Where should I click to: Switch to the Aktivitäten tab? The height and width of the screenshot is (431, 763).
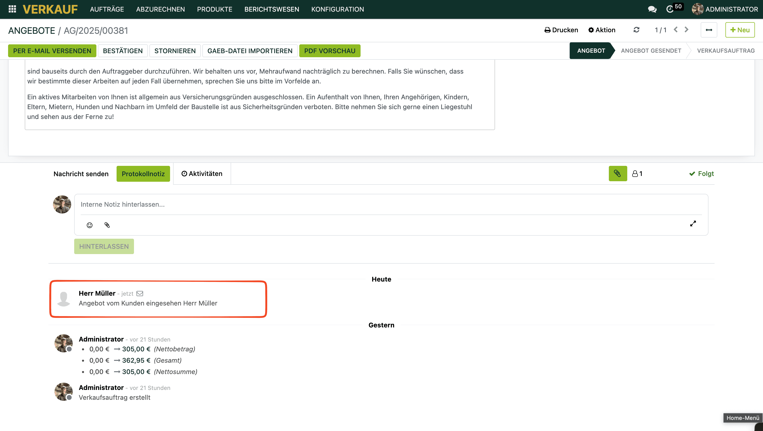(x=202, y=174)
